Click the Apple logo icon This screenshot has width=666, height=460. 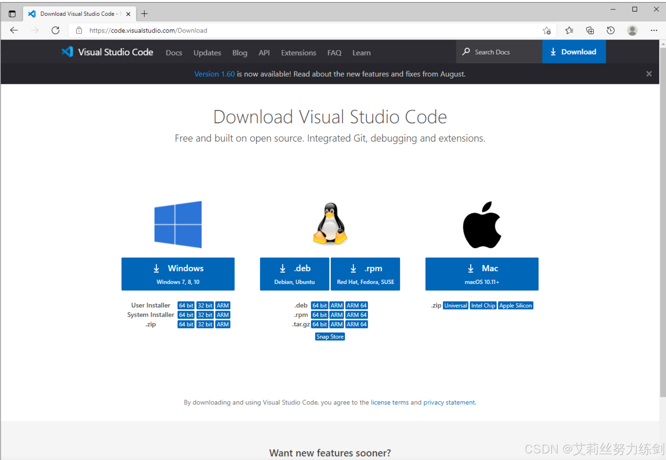click(x=482, y=225)
